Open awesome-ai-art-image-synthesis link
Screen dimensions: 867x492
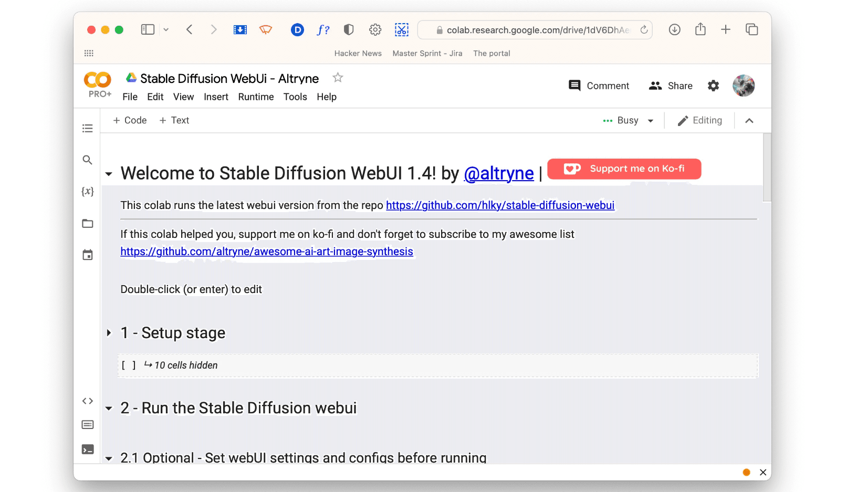pyautogui.click(x=267, y=252)
